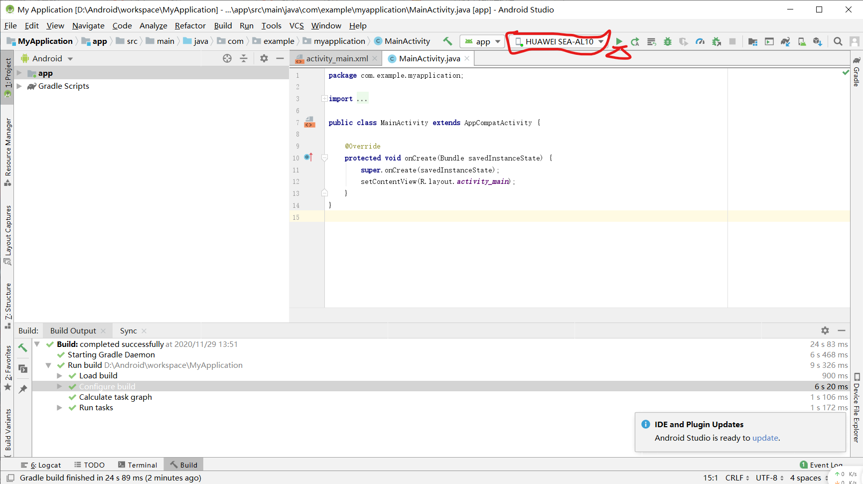
Task: Open Gradle side panel
Action: pyautogui.click(x=857, y=72)
